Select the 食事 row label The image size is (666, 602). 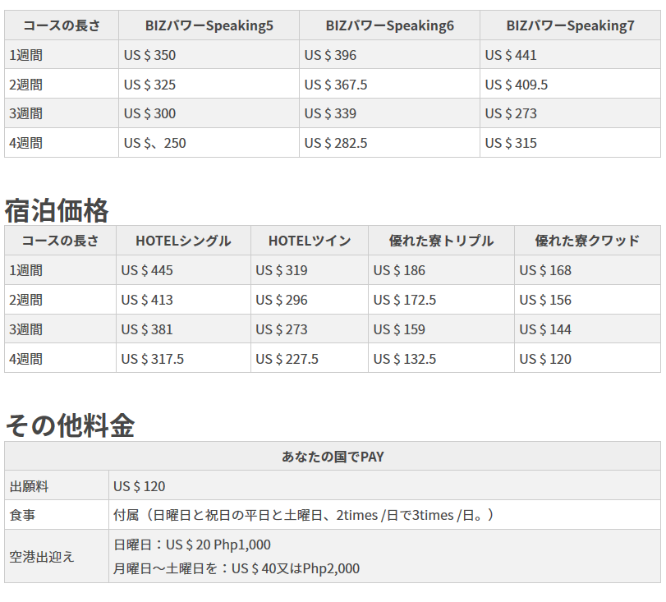point(22,515)
